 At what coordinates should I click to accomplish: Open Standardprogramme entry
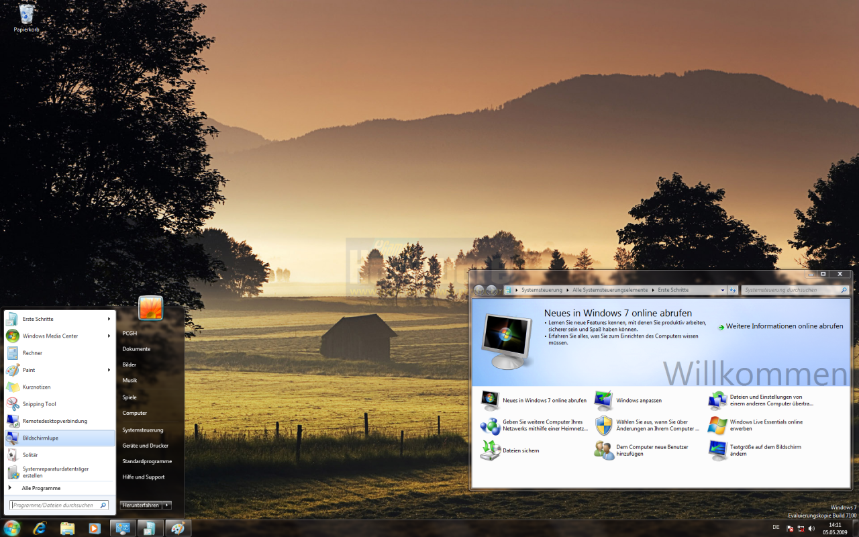147,461
